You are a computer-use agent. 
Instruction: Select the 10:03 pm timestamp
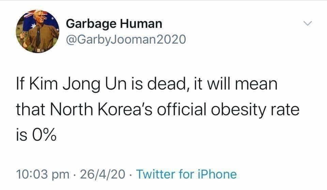(43, 174)
